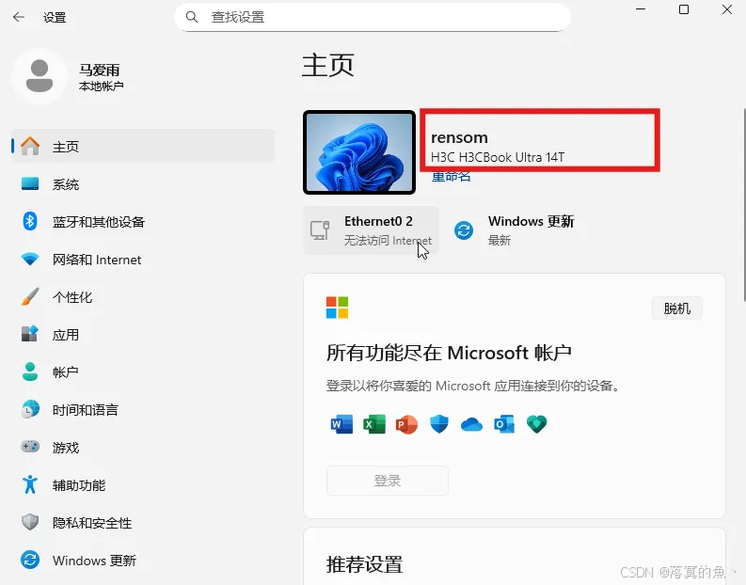
Task: Click the 游戏 gamepad icon
Action: pyautogui.click(x=30, y=447)
